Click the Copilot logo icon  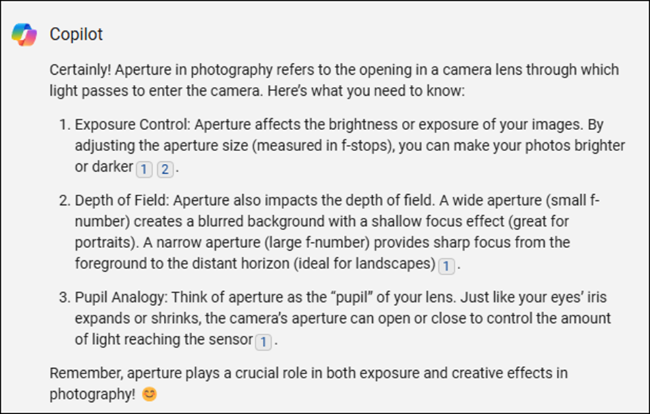pyautogui.click(x=24, y=34)
